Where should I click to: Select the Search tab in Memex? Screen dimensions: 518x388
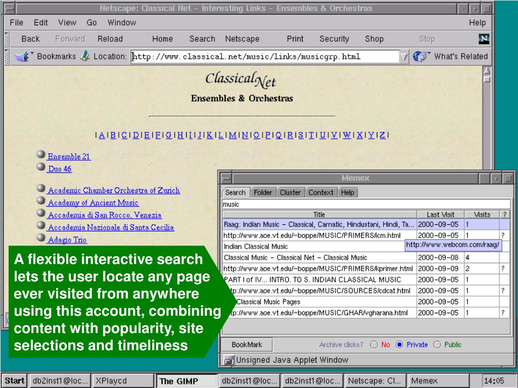(235, 192)
